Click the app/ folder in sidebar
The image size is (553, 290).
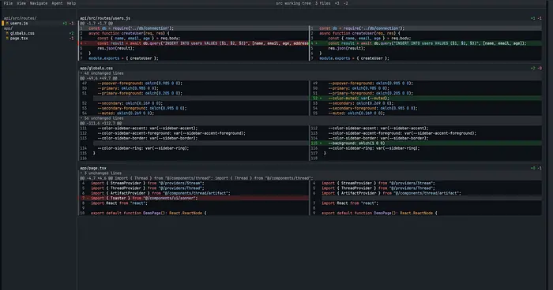[x=8, y=28]
